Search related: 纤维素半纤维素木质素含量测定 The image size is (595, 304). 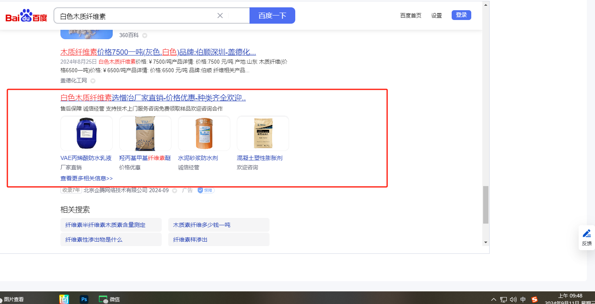(x=111, y=225)
